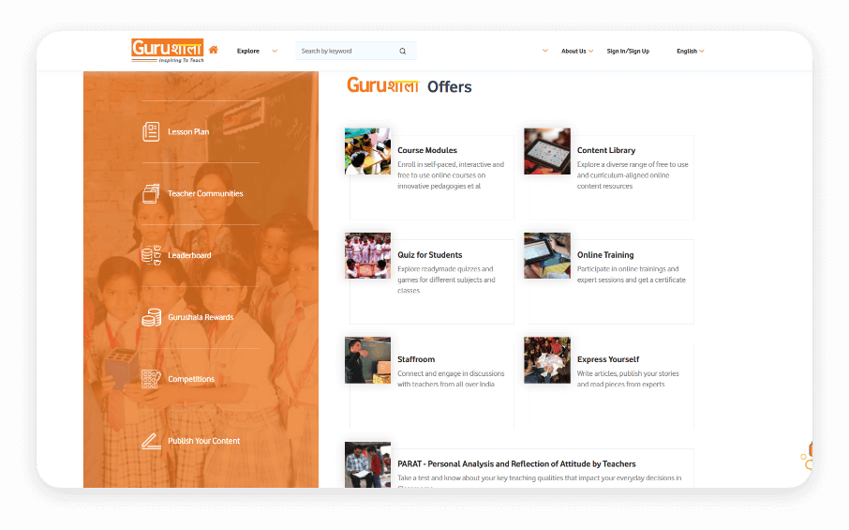Click the Publish Your Content pencil icon
The height and width of the screenshot is (530, 849).
[x=151, y=441]
